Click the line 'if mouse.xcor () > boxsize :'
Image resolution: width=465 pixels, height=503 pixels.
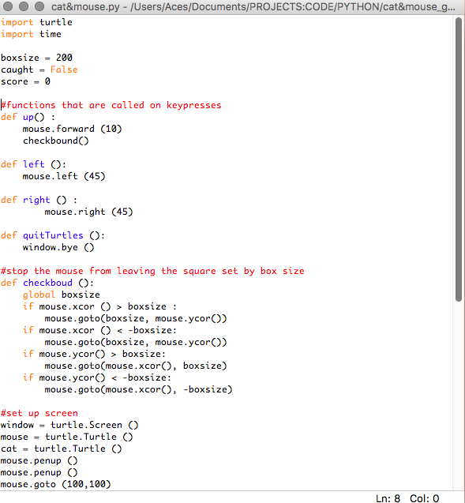coord(99,306)
